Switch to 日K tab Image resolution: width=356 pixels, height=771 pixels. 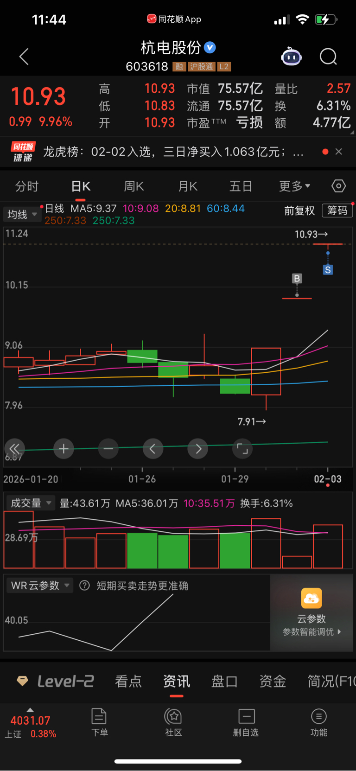[81, 186]
